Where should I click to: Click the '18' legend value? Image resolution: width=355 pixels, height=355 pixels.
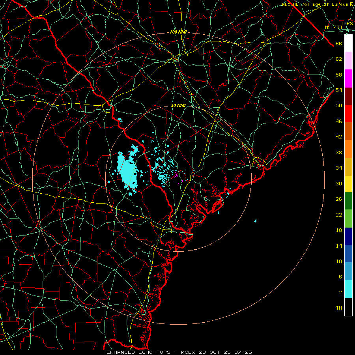(x=339, y=230)
